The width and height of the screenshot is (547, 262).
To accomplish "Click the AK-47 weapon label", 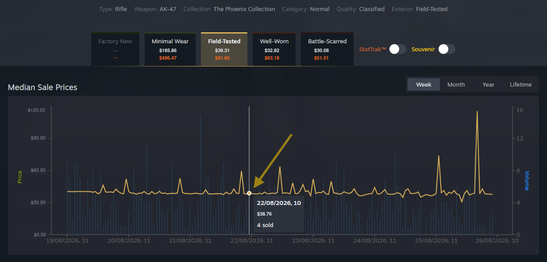I will click(168, 9).
